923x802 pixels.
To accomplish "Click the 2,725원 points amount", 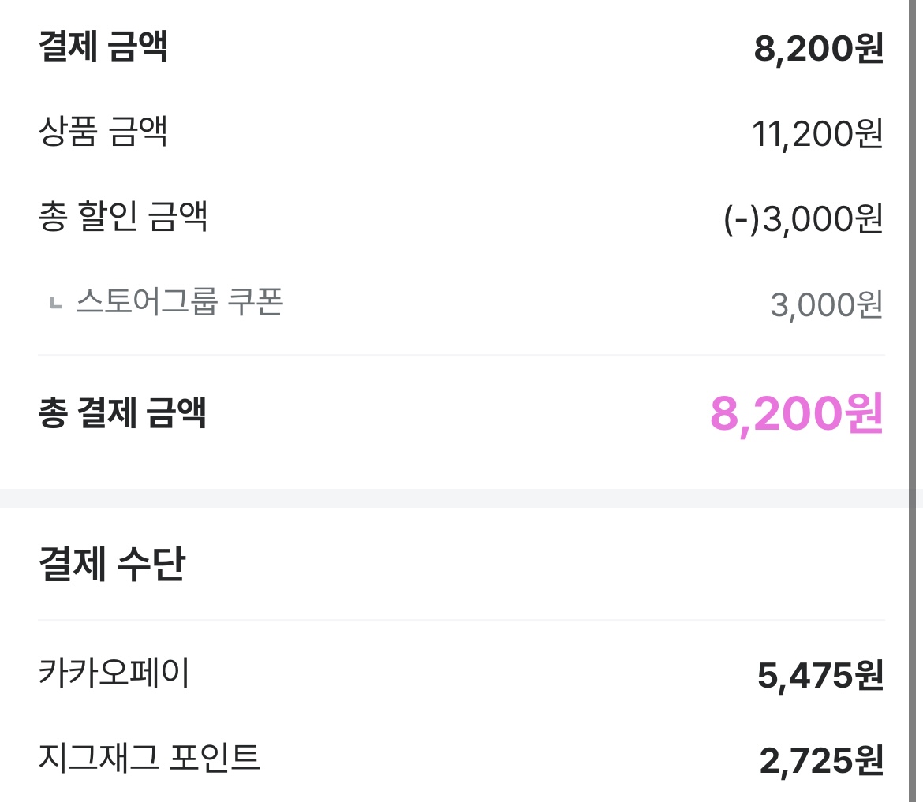I will tap(821, 760).
